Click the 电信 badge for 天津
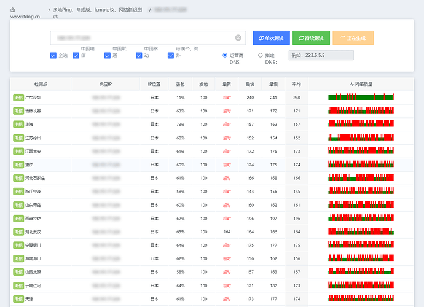This screenshot has height=307, width=424. coord(18,299)
